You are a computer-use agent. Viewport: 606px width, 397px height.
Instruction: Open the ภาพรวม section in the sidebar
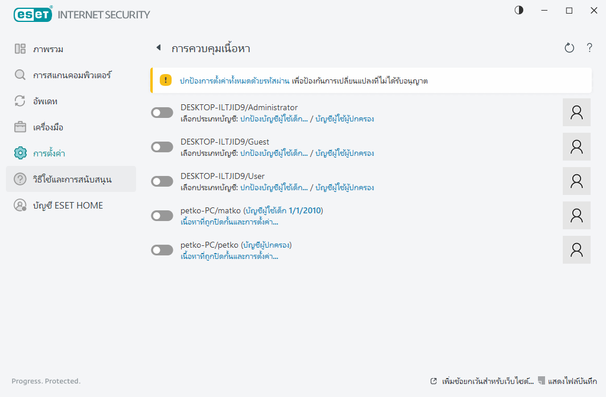(48, 49)
